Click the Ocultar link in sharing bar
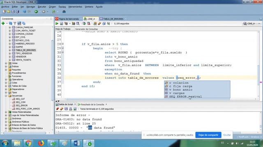 pyautogui.click(x=227, y=135)
